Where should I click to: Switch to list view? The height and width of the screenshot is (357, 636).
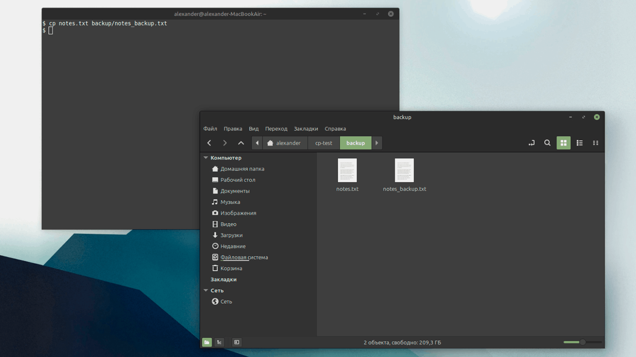(579, 143)
